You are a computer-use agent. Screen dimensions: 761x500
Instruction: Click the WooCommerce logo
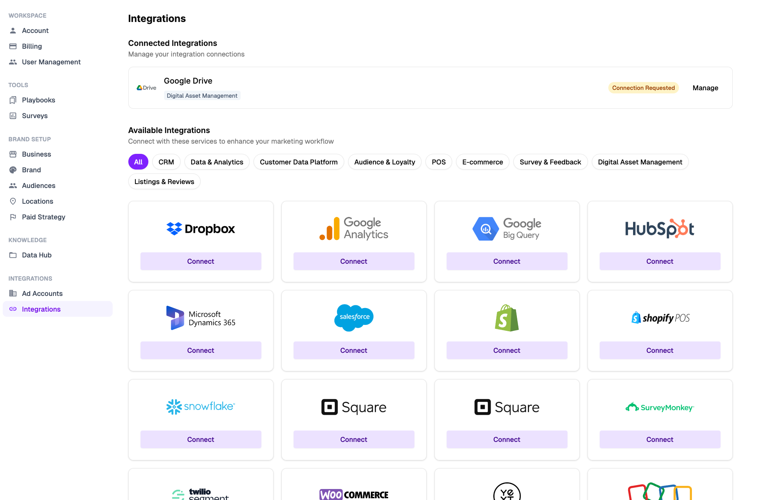354,494
